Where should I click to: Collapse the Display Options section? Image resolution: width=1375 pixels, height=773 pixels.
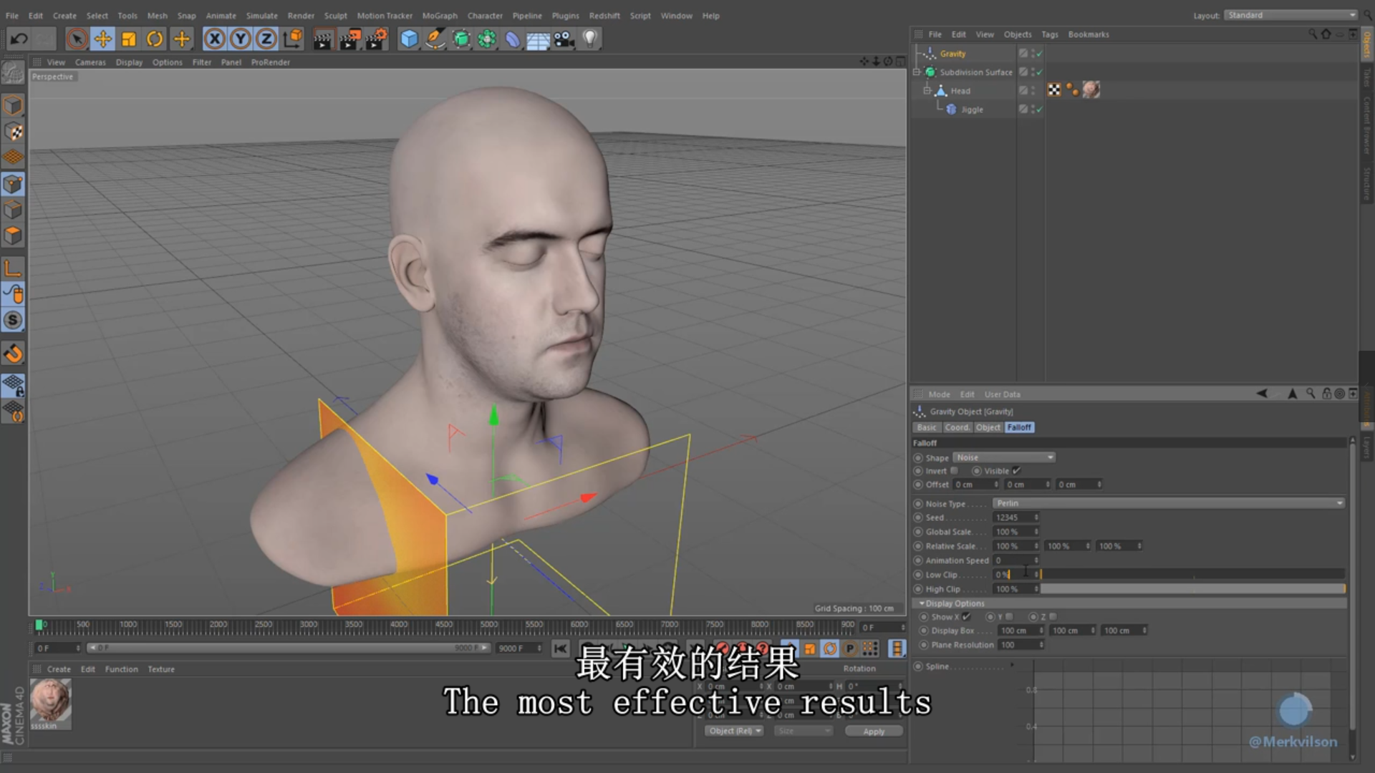point(922,603)
